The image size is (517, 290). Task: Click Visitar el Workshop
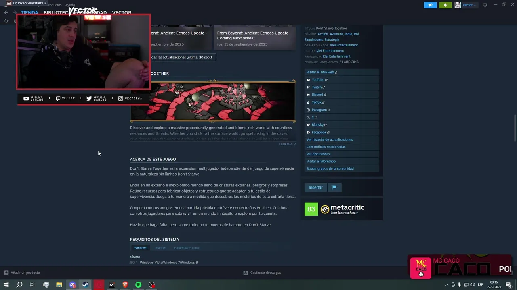(x=342, y=162)
